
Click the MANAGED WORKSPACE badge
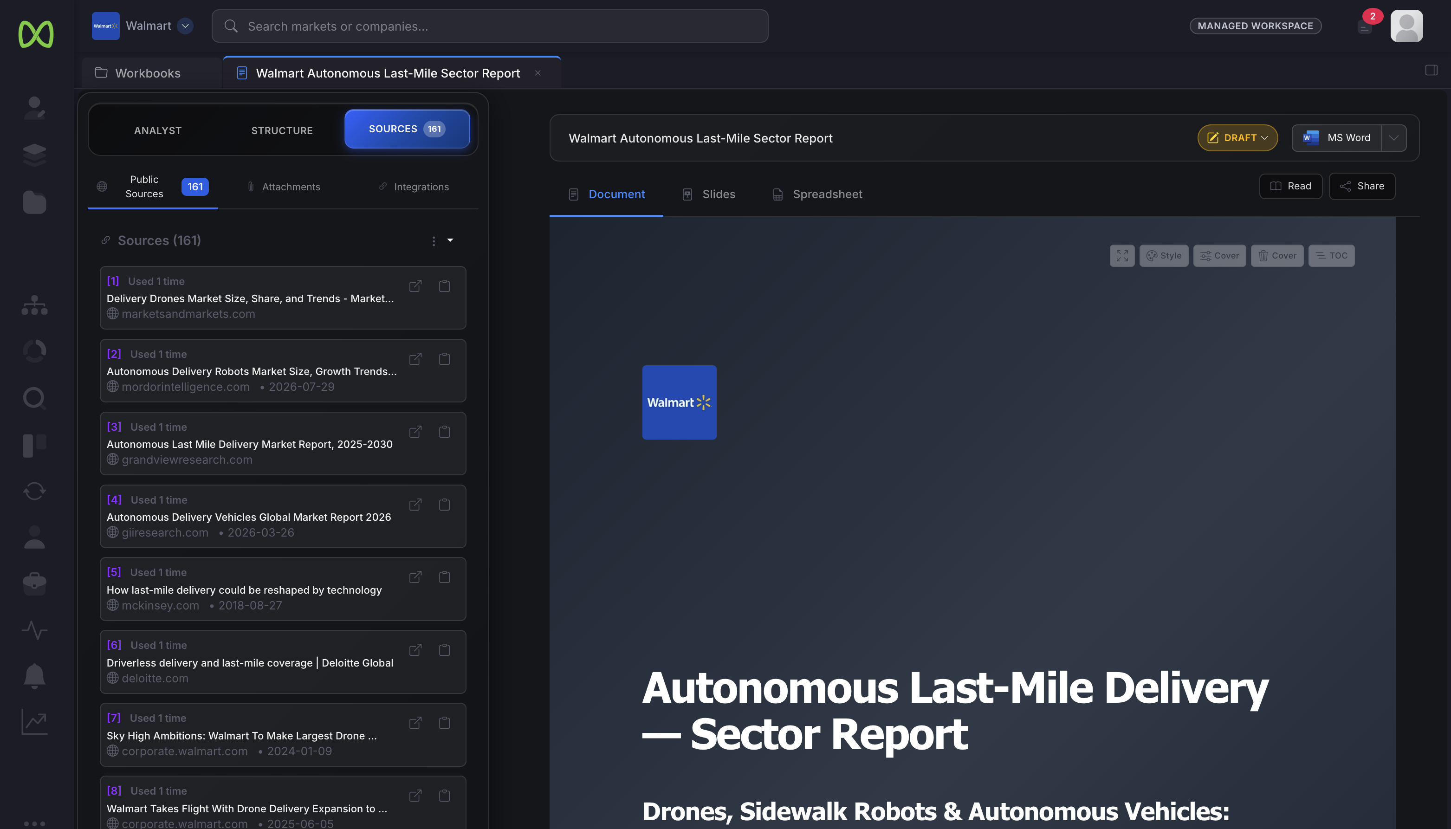point(1255,26)
